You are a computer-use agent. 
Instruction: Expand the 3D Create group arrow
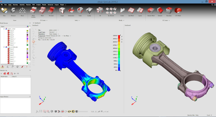(169, 21)
